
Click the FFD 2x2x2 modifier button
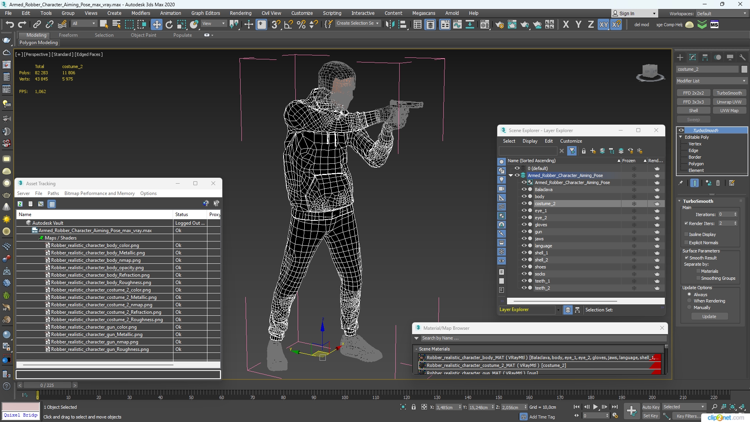[693, 93]
